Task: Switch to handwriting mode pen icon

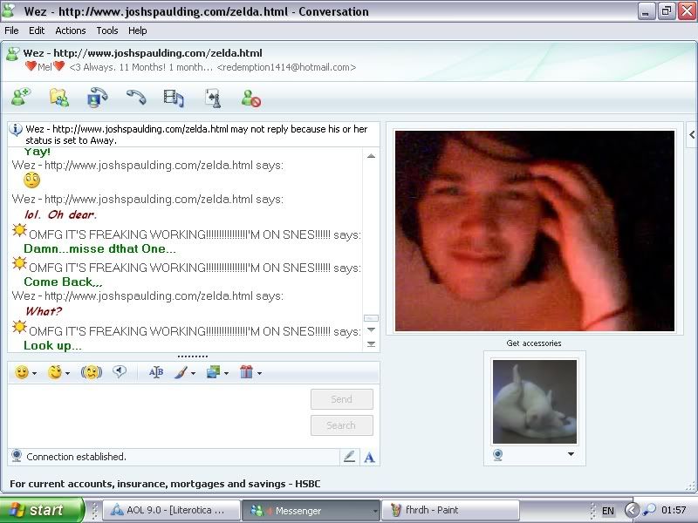Action: [349, 456]
